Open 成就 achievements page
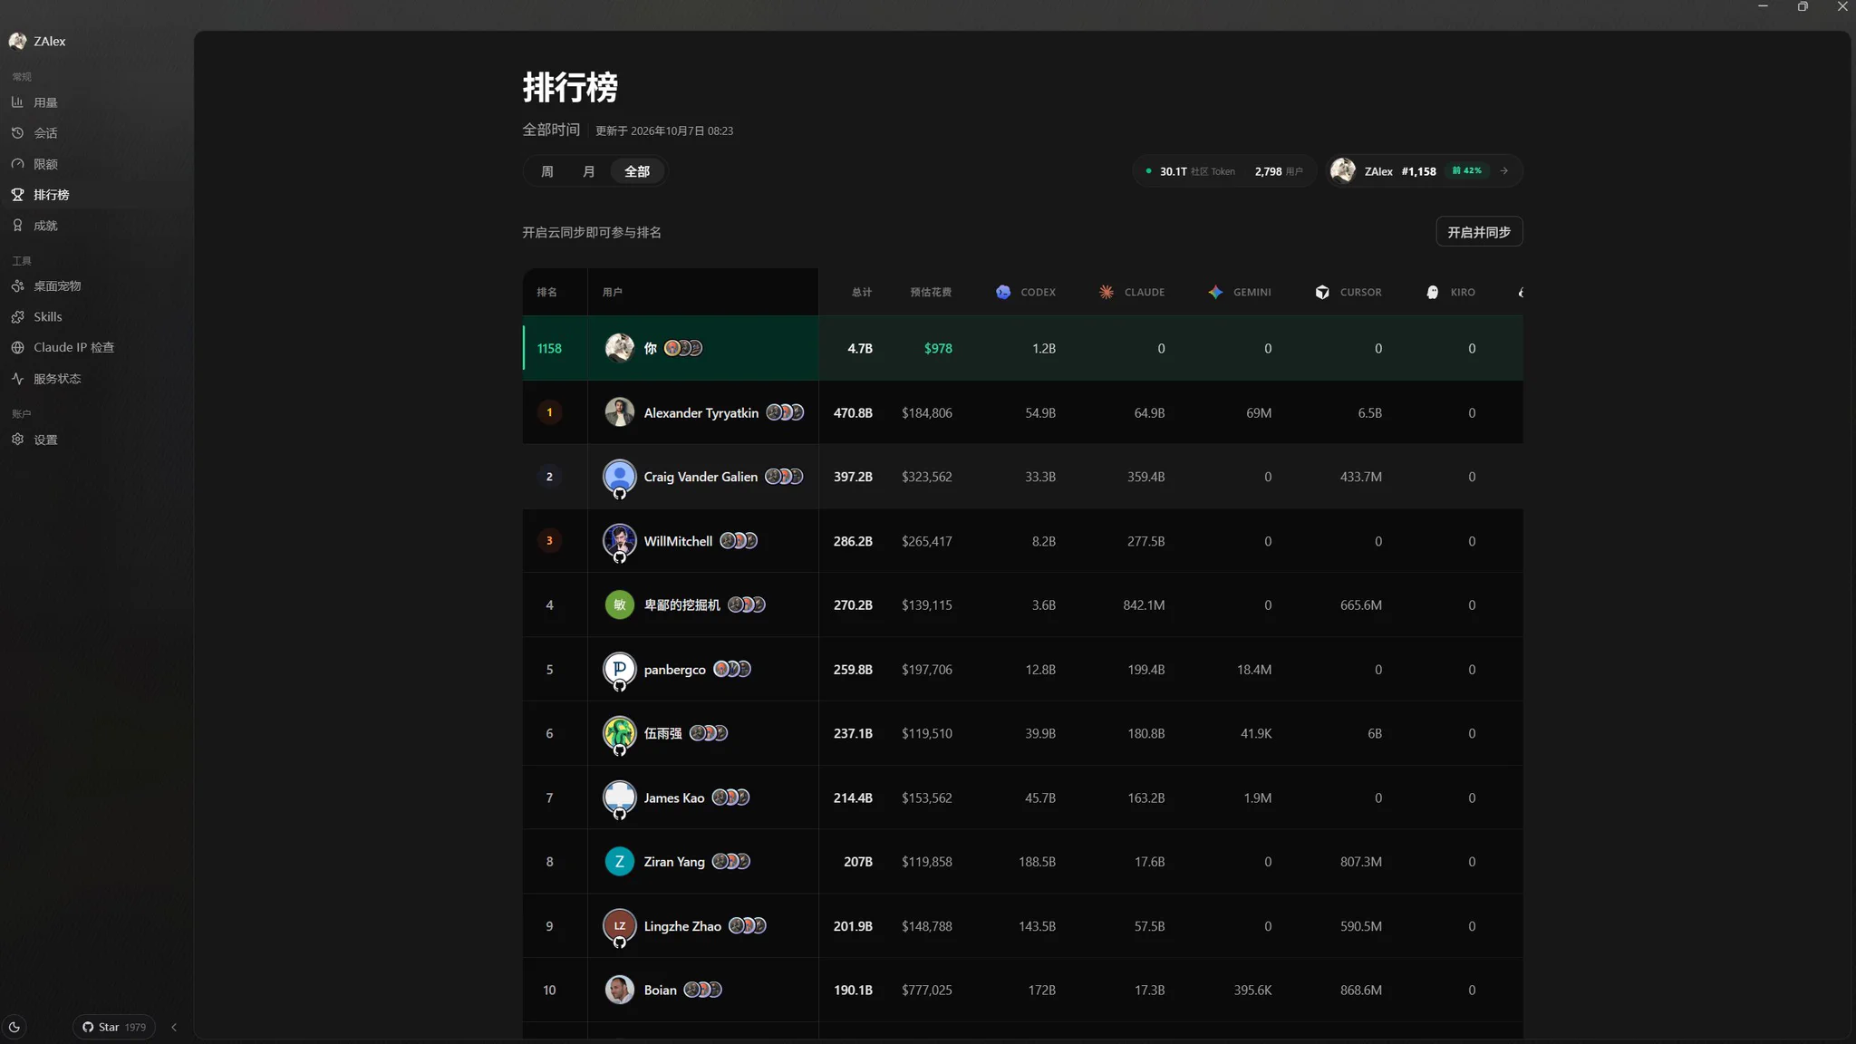This screenshot has width=1856, height=1044. click(45, 226)
